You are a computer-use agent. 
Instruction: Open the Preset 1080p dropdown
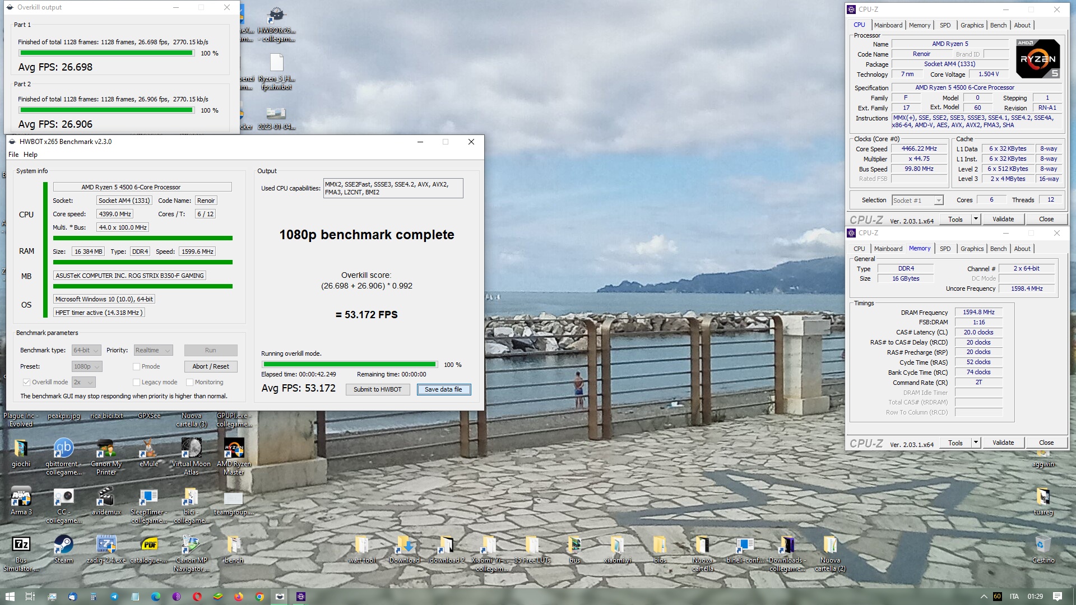point(87,366)
